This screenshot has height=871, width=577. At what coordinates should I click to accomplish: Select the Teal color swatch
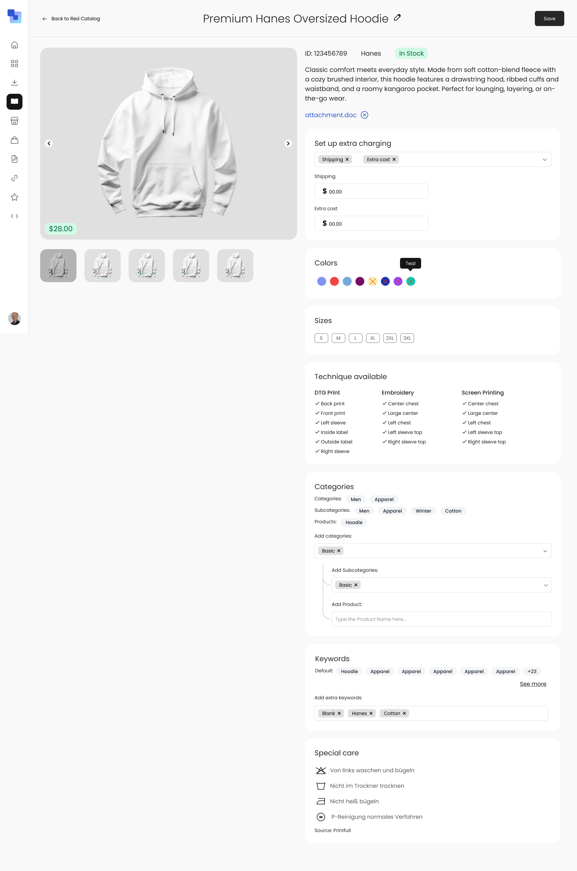pyautogui.click(x=410, y=281)
